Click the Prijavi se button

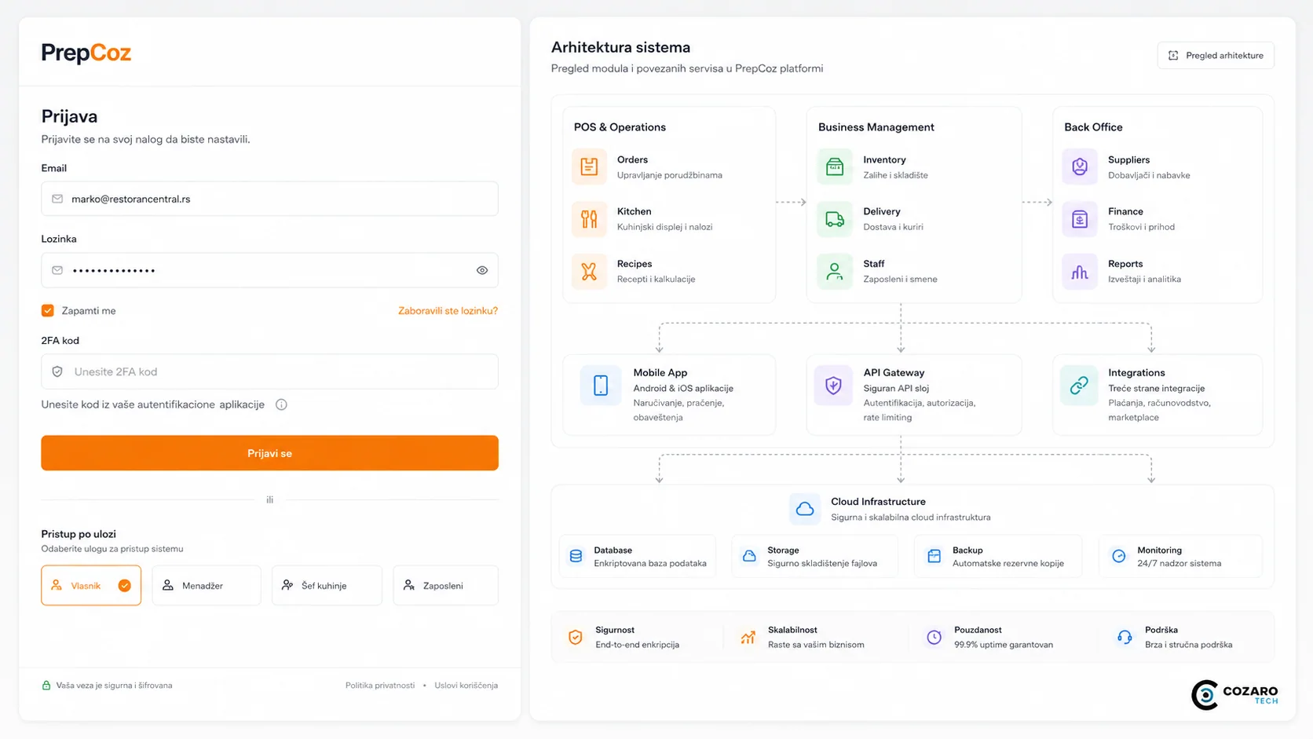pos(269,453)
